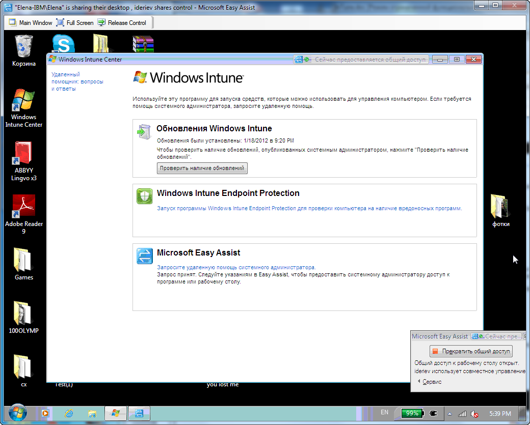Open the WinRAR archive desktop icon

tap(143, 44)
